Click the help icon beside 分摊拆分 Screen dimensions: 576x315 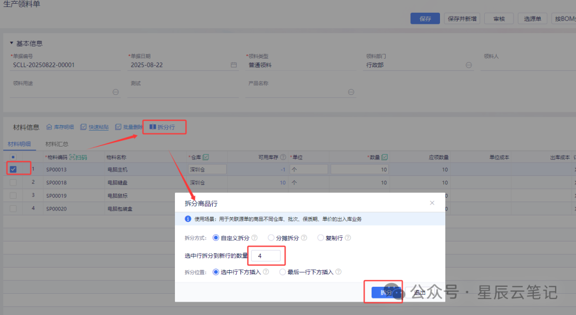tap(304, 238)
